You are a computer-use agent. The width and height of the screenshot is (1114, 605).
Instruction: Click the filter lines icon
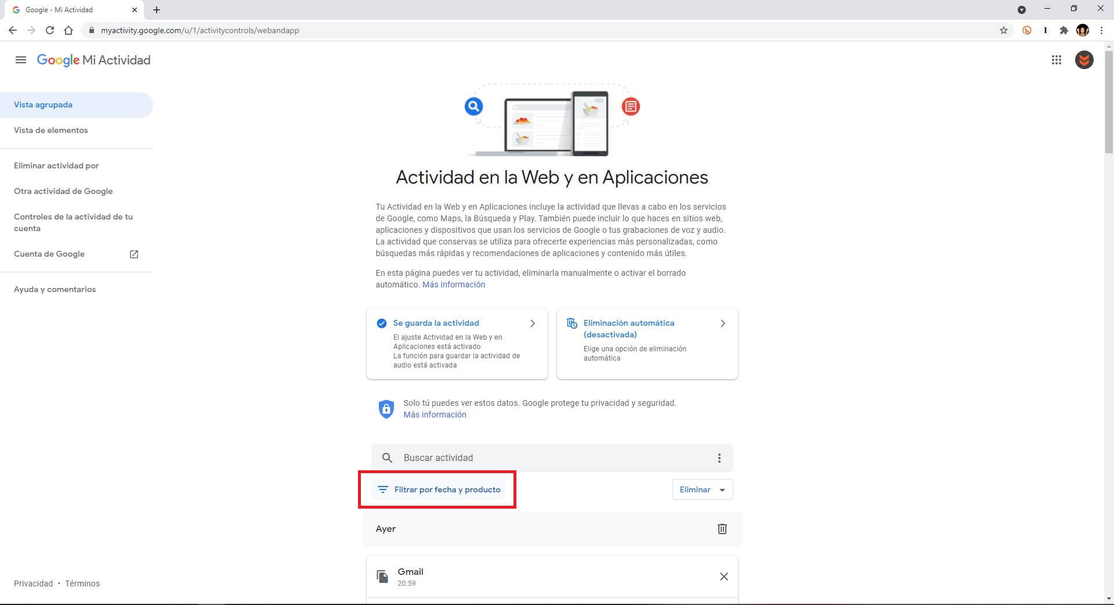pos(382,489)
